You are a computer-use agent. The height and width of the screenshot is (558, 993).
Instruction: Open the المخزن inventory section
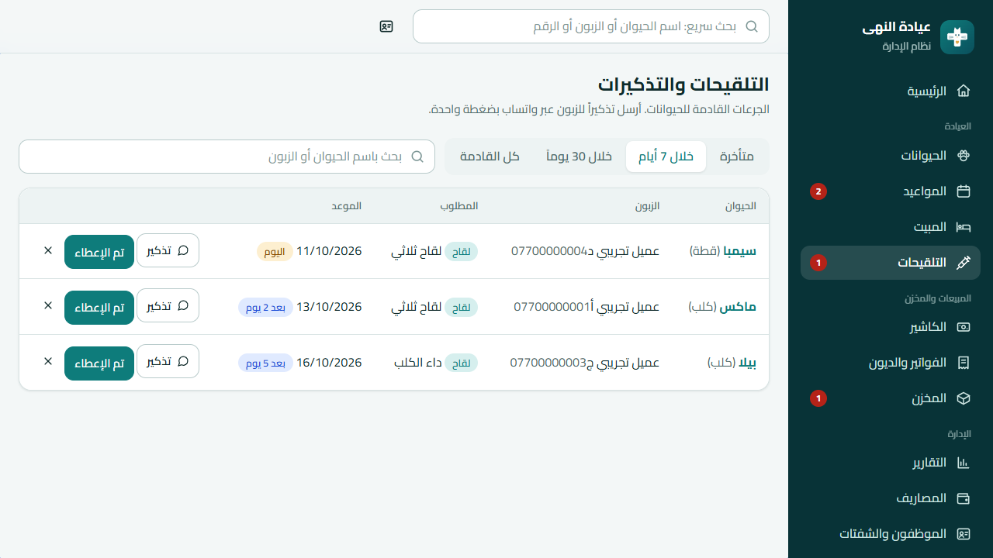(x=891, y=398)
